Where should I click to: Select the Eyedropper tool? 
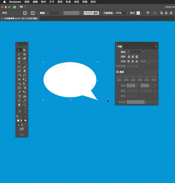tap(19, 92)
